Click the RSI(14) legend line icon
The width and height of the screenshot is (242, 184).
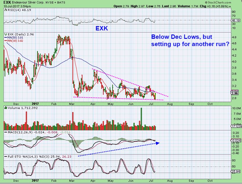click(x=6, y=10)
